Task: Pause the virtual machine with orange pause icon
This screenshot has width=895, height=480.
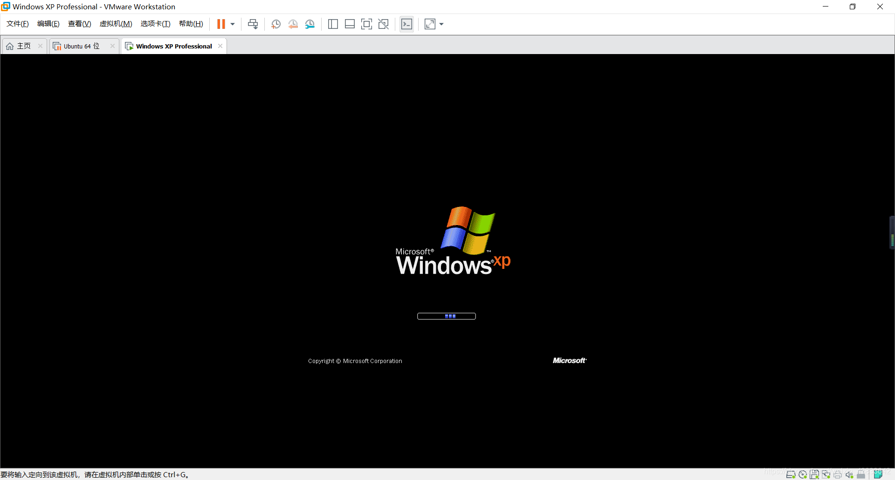Action: pos(221,24)
